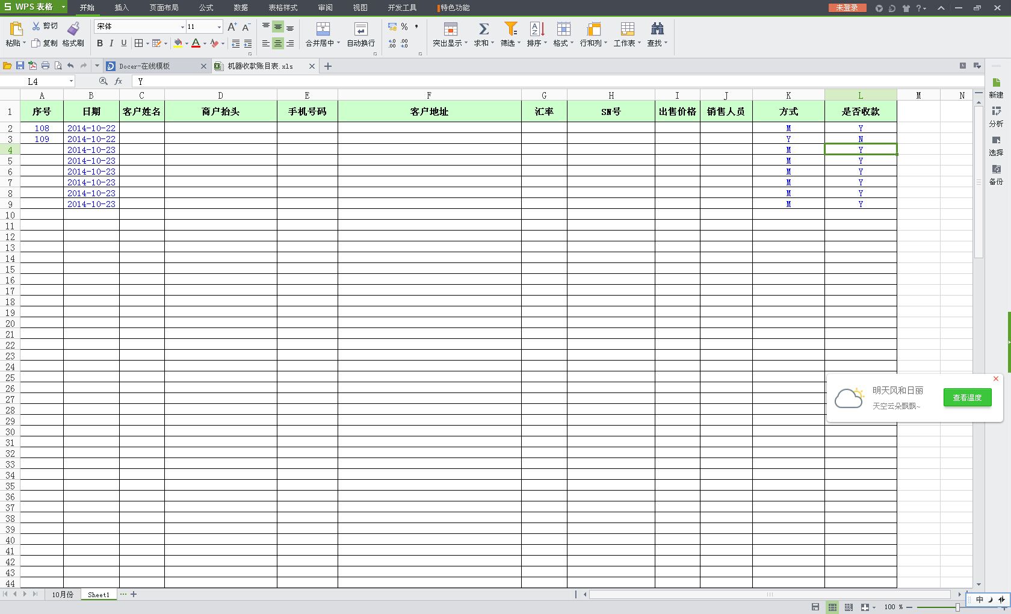Open the Data (数据) tab

pos(241,8)
